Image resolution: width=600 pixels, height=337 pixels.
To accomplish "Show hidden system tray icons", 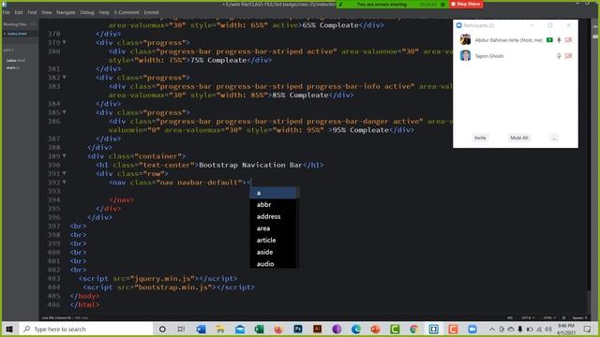I will tap(492, 329).
